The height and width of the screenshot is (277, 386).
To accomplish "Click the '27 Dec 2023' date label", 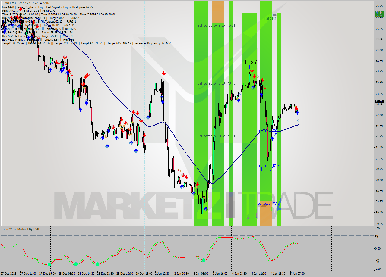I will tap(8, 274).
